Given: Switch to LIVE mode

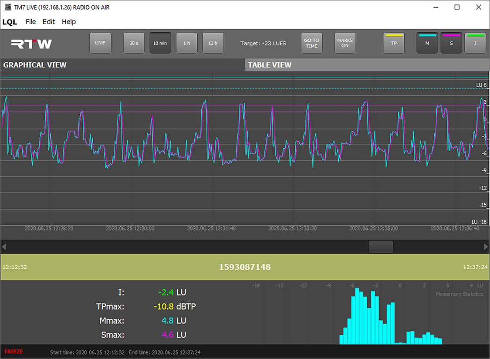Looking at the screenshot, I should 100,43.
